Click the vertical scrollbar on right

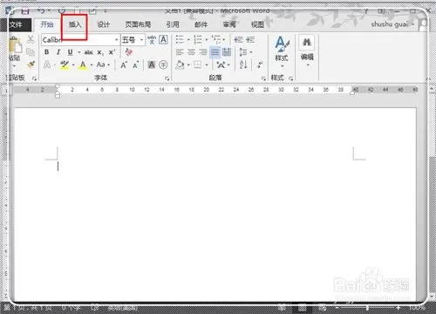point(432,192)
